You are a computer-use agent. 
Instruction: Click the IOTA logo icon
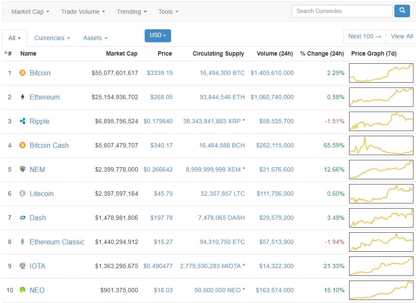click(22, 266)
